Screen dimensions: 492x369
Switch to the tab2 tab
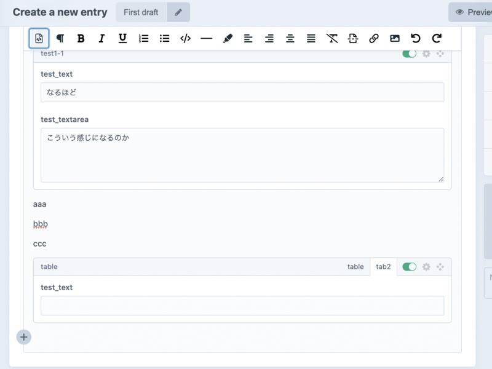383,267
